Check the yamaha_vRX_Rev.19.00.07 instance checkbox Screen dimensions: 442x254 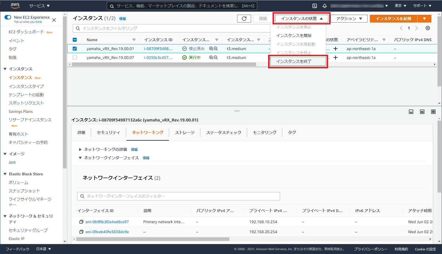[x=75, y=58]
